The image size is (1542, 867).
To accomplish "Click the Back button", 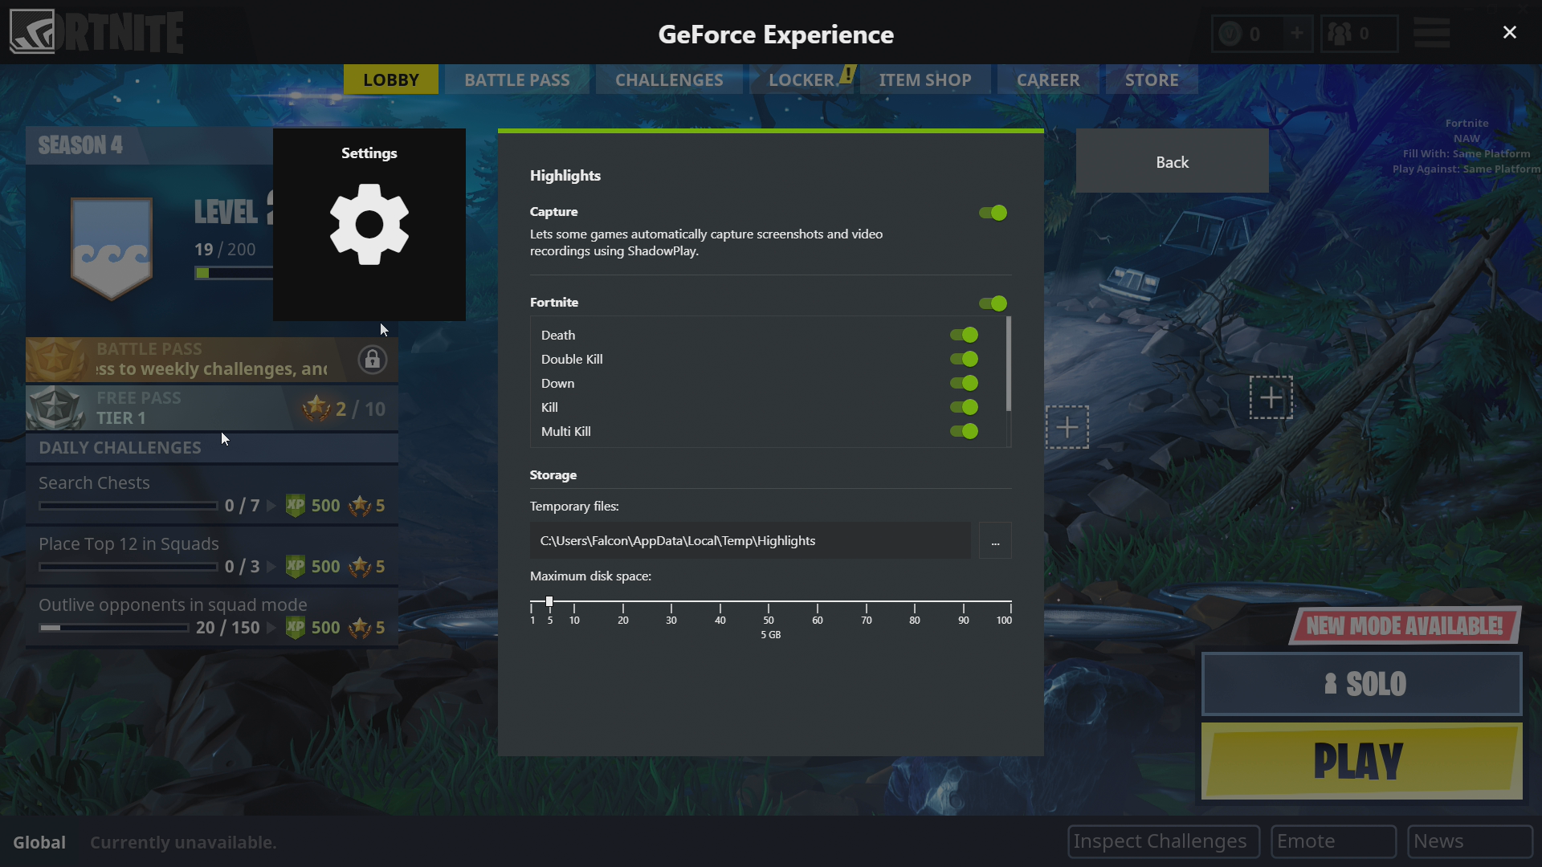I will click(x=1173, y=162).
